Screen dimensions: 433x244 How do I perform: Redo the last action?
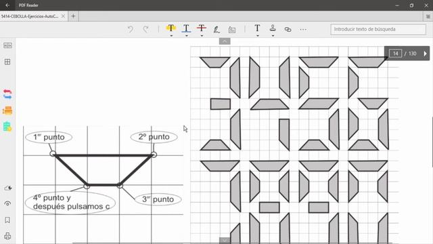tap(145, 29)
